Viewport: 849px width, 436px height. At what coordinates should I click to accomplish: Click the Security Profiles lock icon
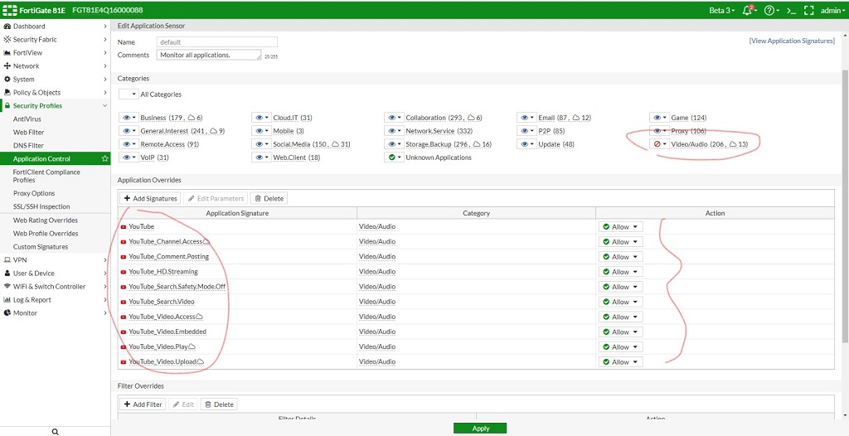tap(7, 105)
